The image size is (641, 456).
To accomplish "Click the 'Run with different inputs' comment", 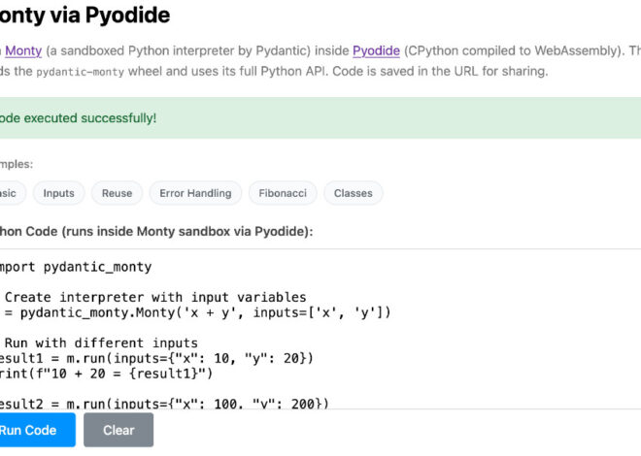I will pyautogui.click(x=99, y=342).
